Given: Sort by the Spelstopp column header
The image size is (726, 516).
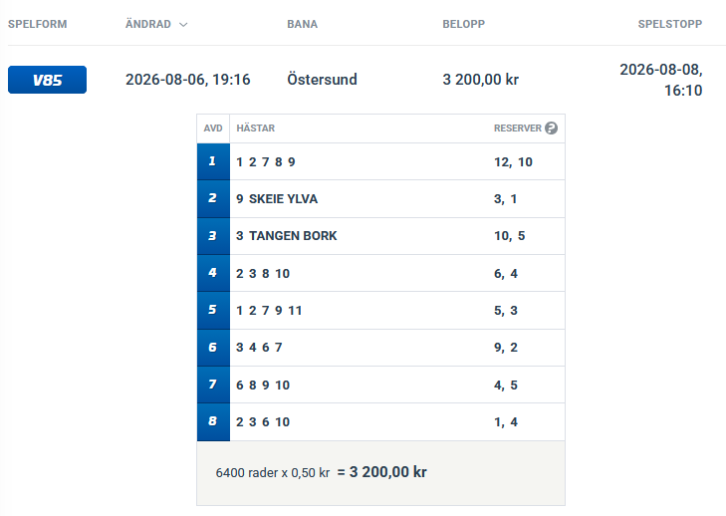Looking at the screenshot, I should pos(670,24).
